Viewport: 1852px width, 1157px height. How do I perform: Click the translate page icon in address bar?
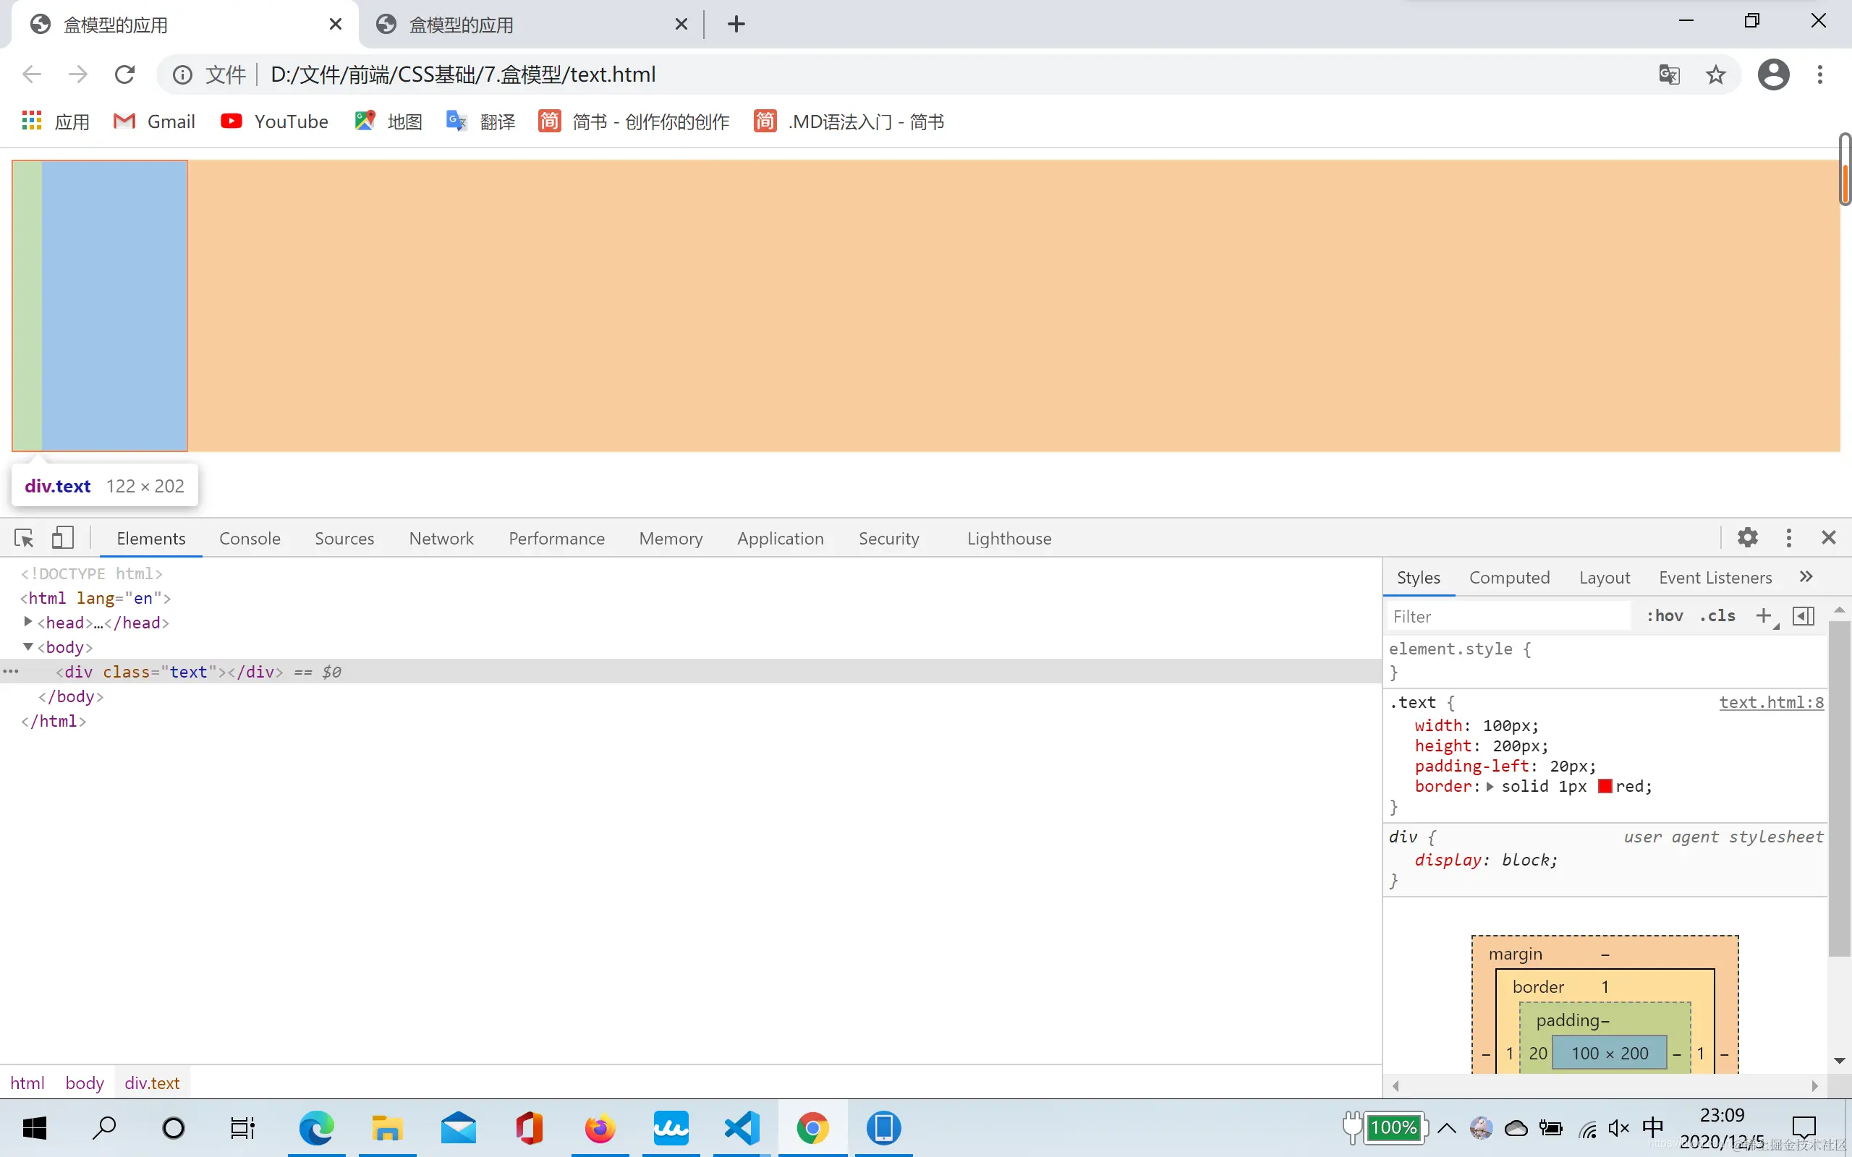[x=1669, y=74]
